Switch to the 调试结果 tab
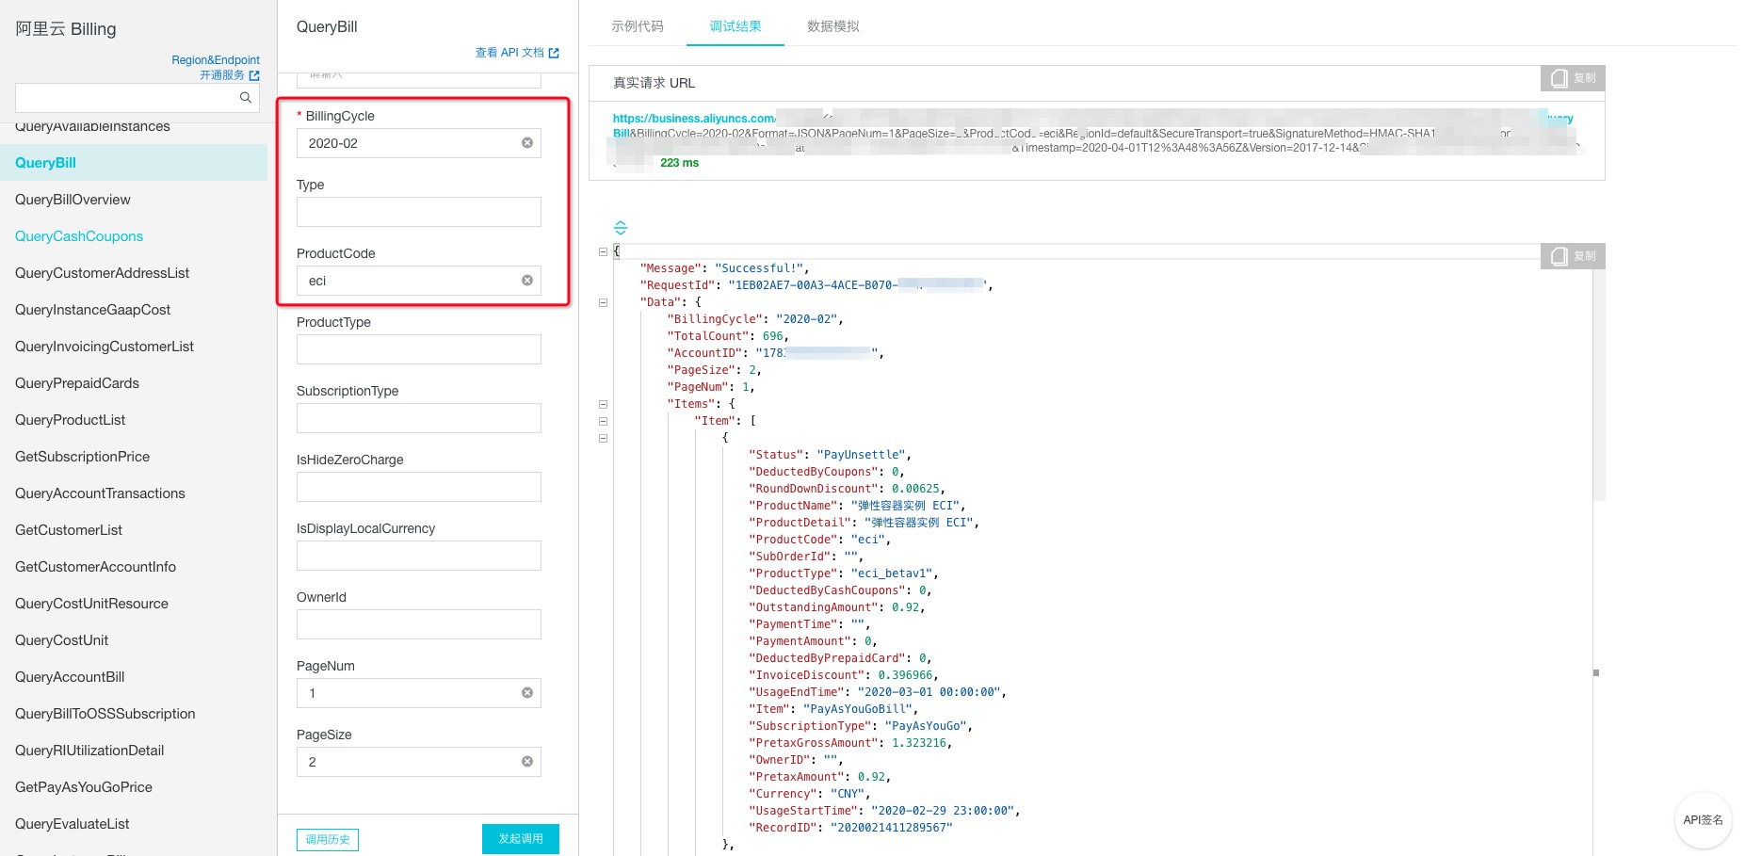Screen dimensions: 1745x856 coord(735,26)
